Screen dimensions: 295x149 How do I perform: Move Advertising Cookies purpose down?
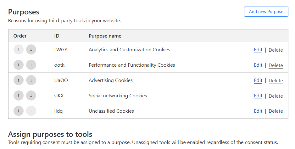coord(31,80)
